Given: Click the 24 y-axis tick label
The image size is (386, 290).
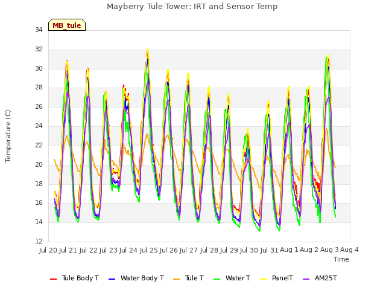Looking at the screenshot, I should click(39, 126).
